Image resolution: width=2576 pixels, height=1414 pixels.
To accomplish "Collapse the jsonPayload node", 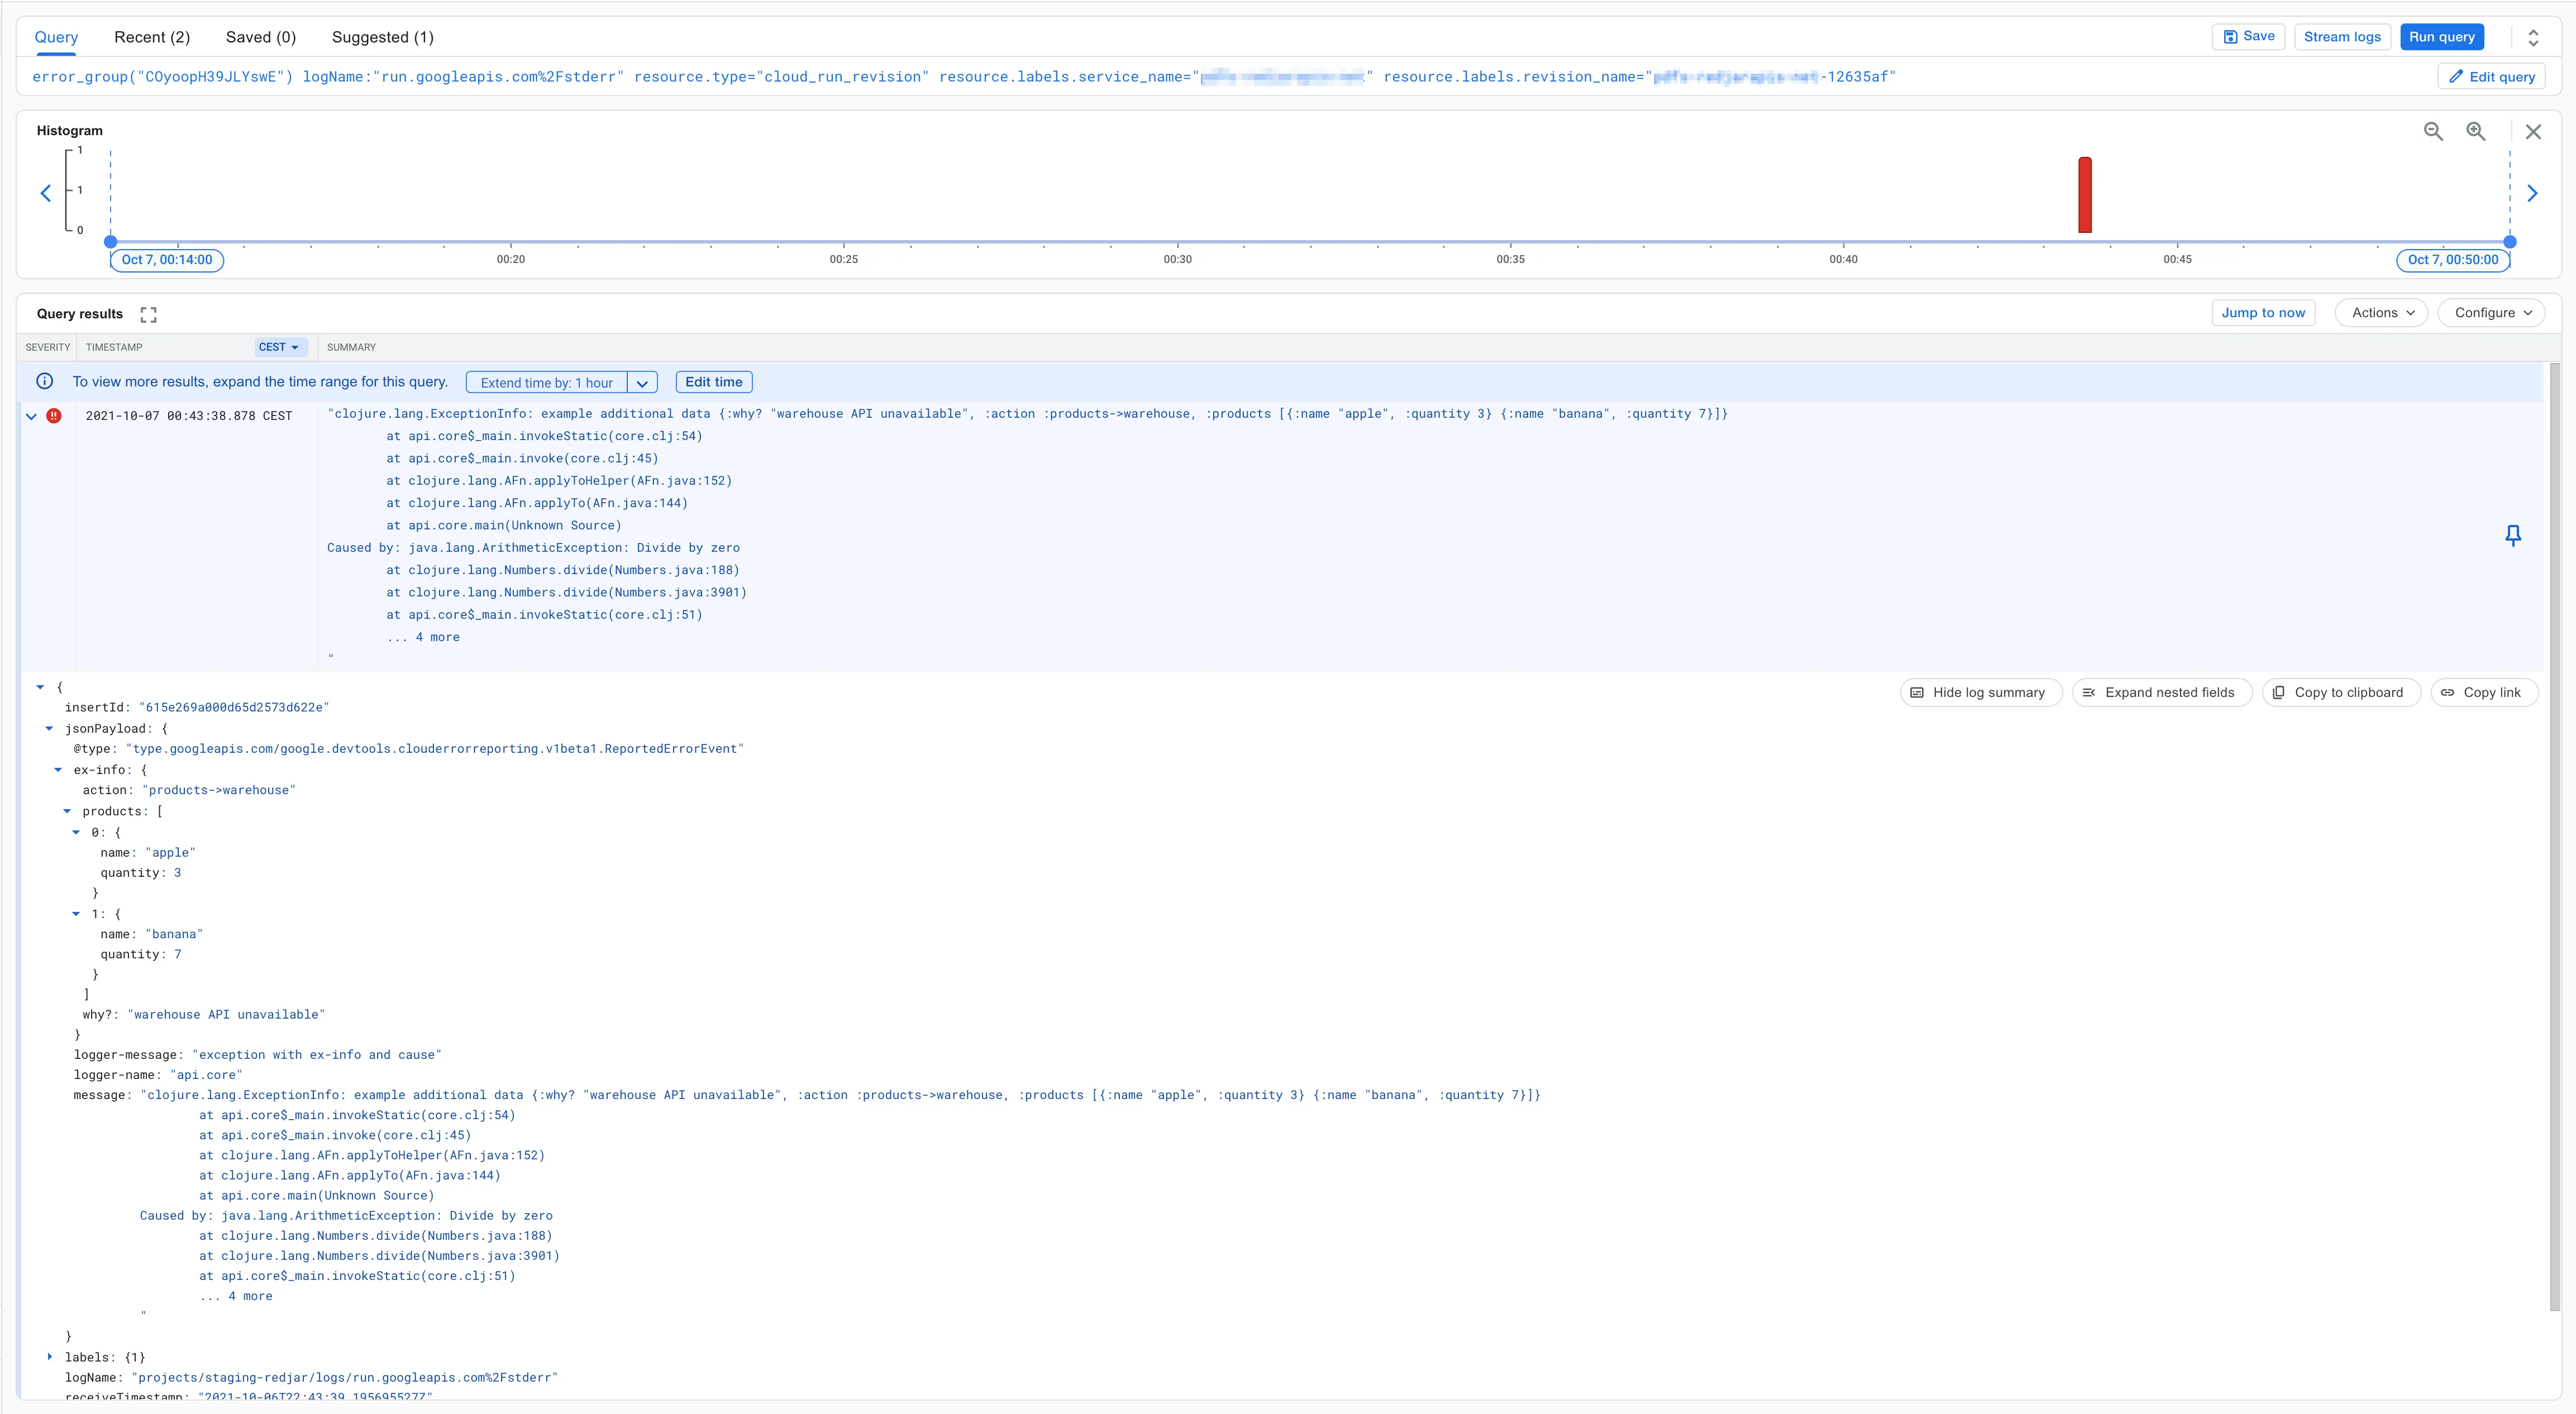I will (49, 728).
